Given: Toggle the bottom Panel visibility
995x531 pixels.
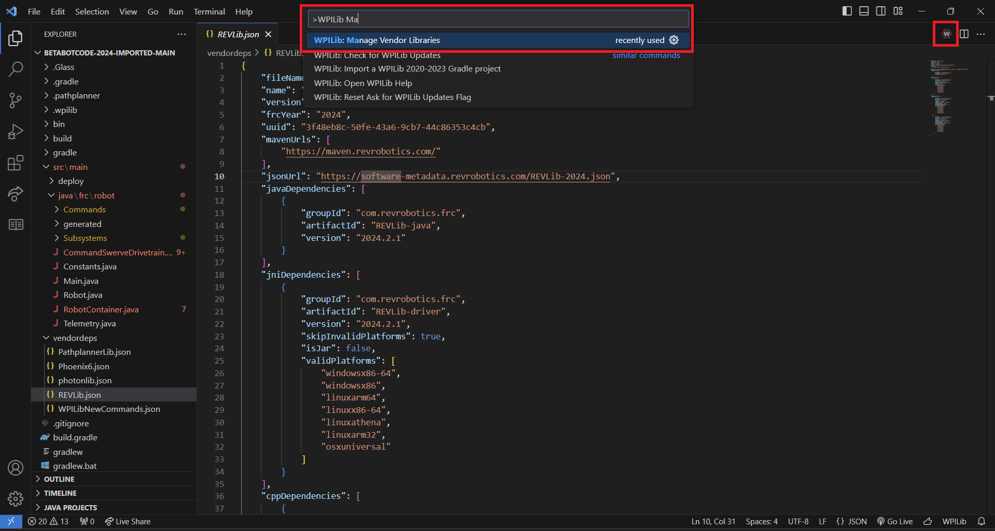Looking at the screenshot, I should pos(864,11).
